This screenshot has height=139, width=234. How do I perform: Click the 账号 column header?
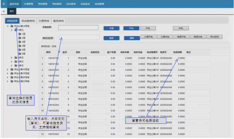pyautogui.click(x=65, y=52)
